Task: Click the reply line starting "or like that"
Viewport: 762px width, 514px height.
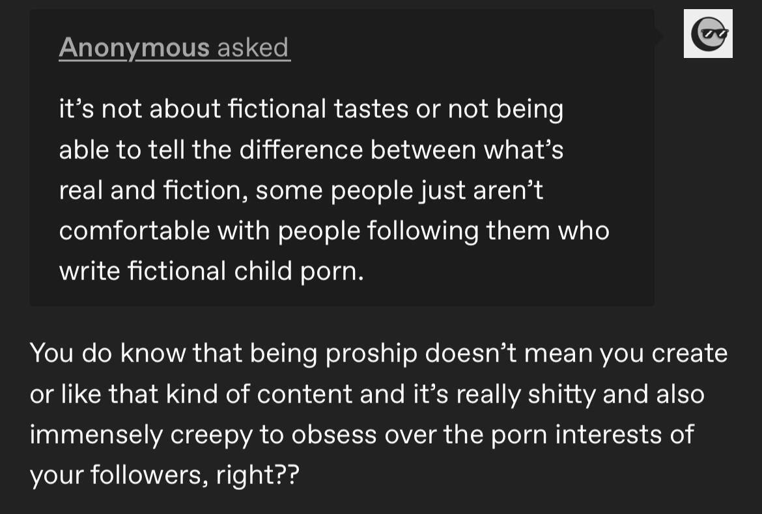Action: [367, 394]
